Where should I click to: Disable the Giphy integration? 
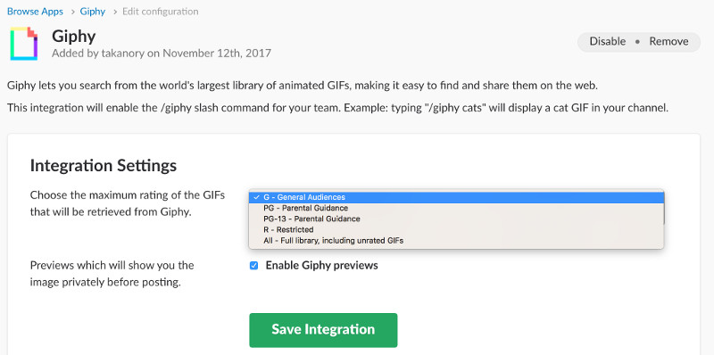pos(608,41)
